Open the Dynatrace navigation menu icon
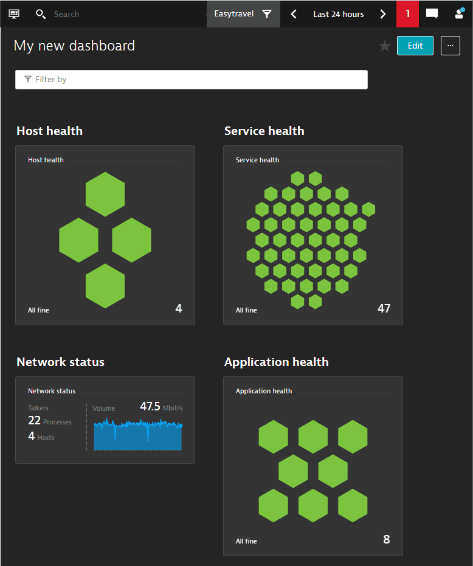Screen dimensions: 473x566 point(14,13)
